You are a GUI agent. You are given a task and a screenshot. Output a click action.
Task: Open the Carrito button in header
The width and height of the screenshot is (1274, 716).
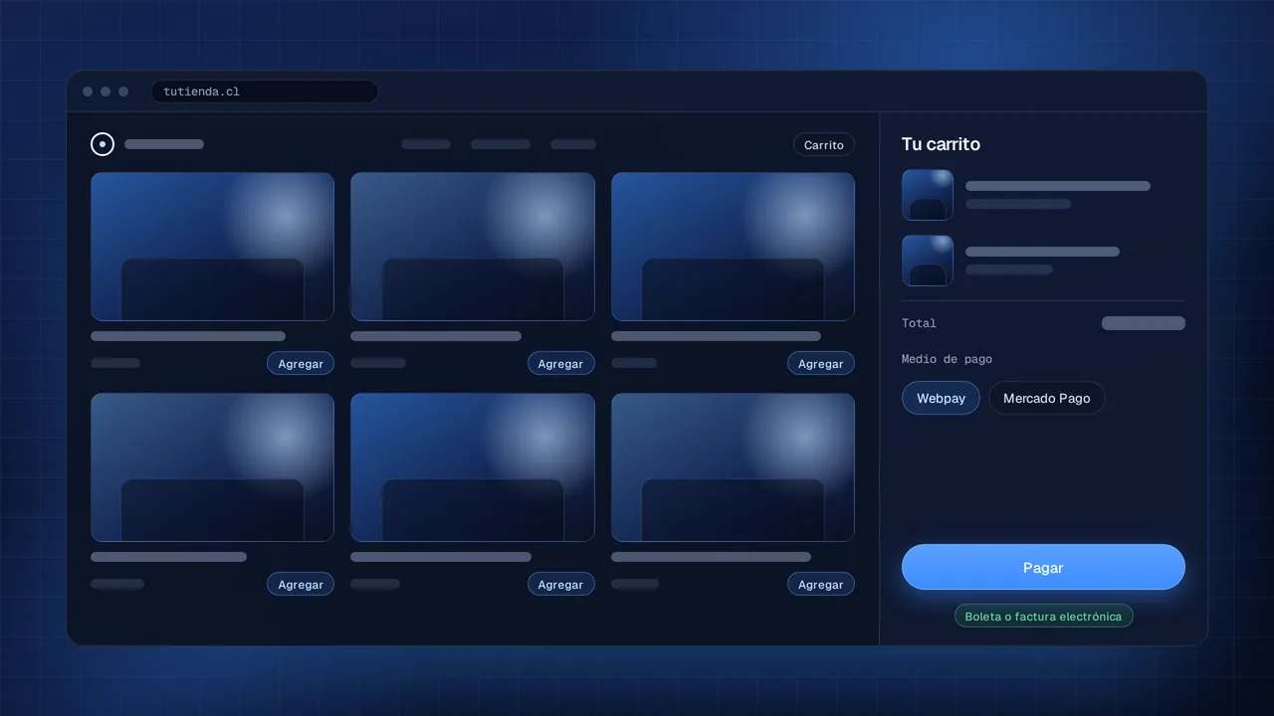pyautogui.click(x=824, y=145)
